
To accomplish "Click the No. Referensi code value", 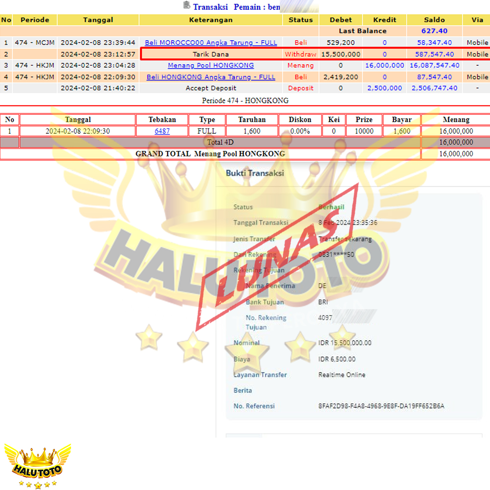I will [381, 406].
